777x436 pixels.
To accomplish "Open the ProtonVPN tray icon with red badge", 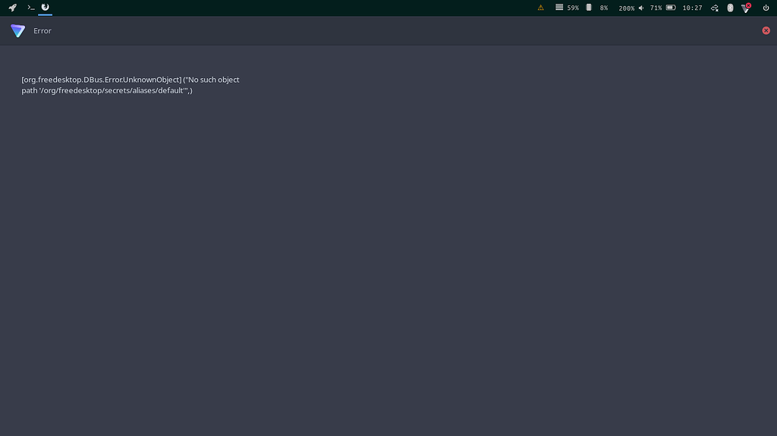I will click(x=746, y=8).
